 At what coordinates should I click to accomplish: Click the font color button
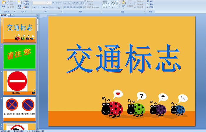pyautogui.click(x=59, y=7)
